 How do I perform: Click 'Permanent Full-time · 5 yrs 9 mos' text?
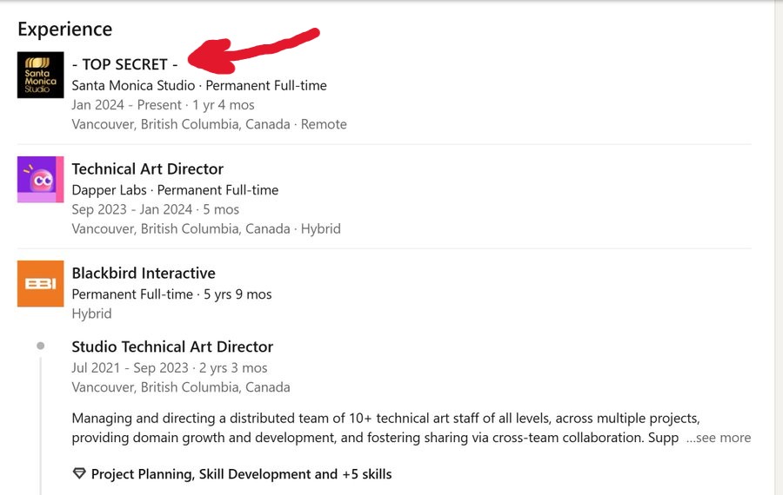[171, 294]
